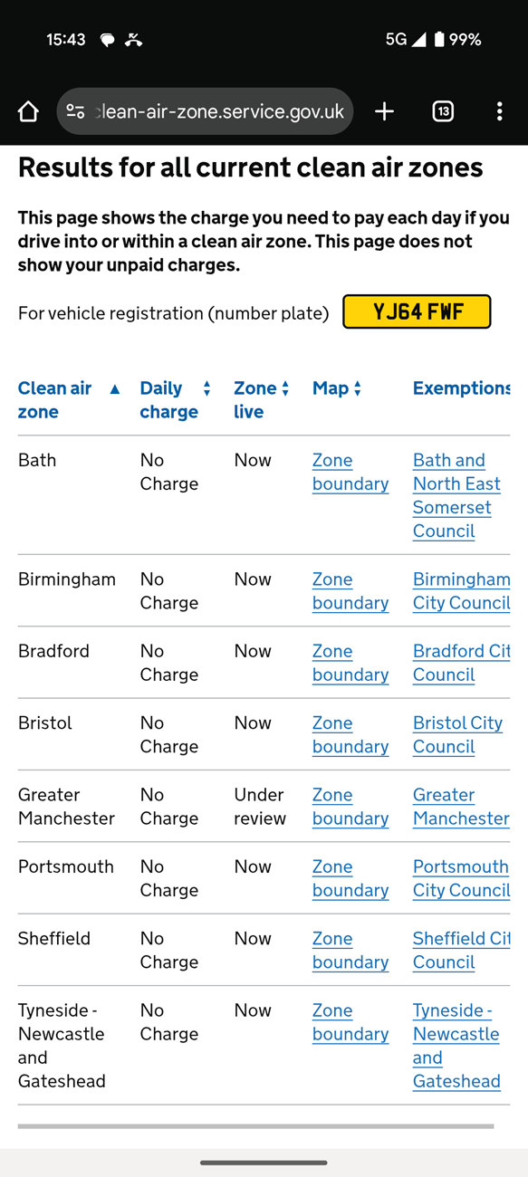The height and width of the screenshot is (1177, 528).
Task: Open Chrome three-dot overflow menu
Action: [x=499, y=111]
